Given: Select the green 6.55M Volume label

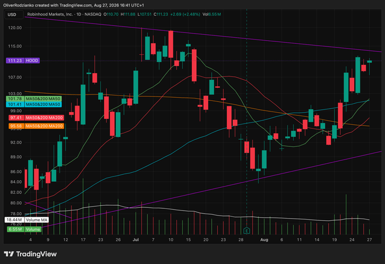Looking at the screenshot, I should [24, 229].
